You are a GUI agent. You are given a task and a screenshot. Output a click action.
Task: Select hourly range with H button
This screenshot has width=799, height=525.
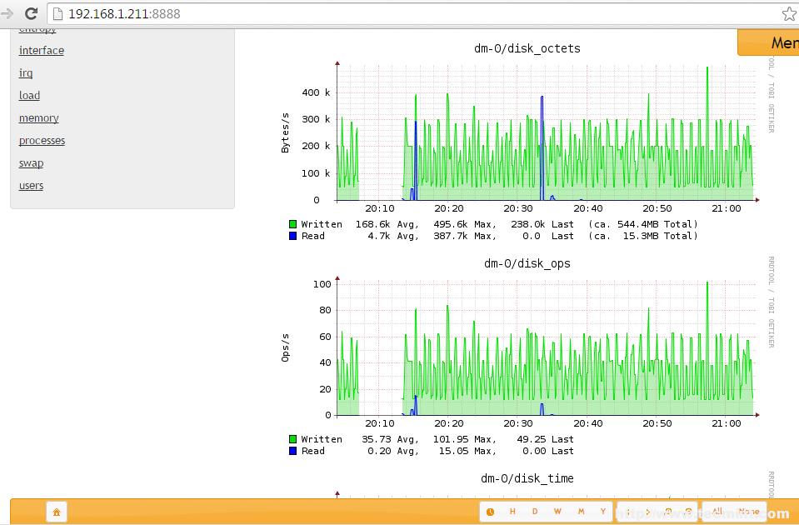[x=512, y=512]
